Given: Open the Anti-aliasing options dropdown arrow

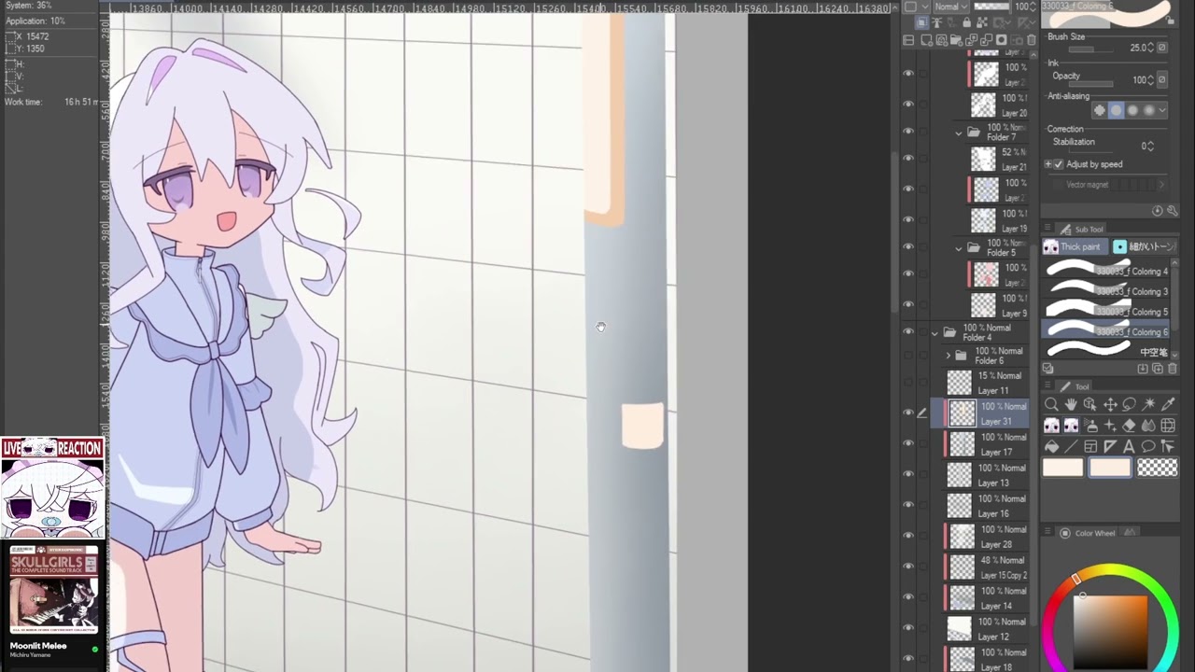Looking at the screenshot, I should (1162, 110).
